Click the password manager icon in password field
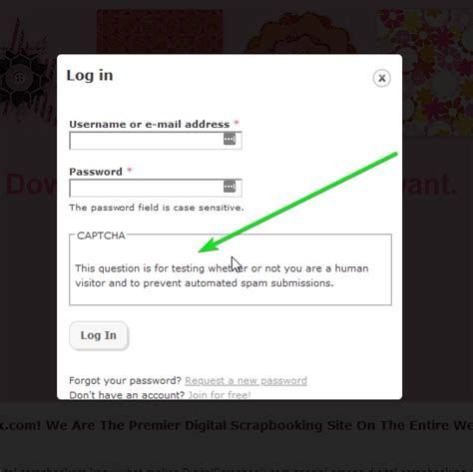The width and height of the screenshot is (473, 472). pos(230,187)
